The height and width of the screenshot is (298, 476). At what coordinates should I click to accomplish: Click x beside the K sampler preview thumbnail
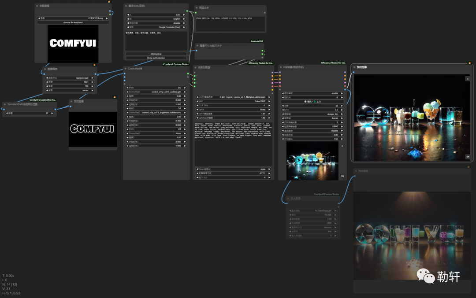pos(342,146)
